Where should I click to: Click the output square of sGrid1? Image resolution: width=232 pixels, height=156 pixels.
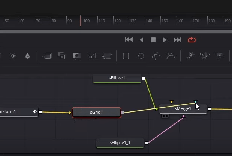click(123, 113)
